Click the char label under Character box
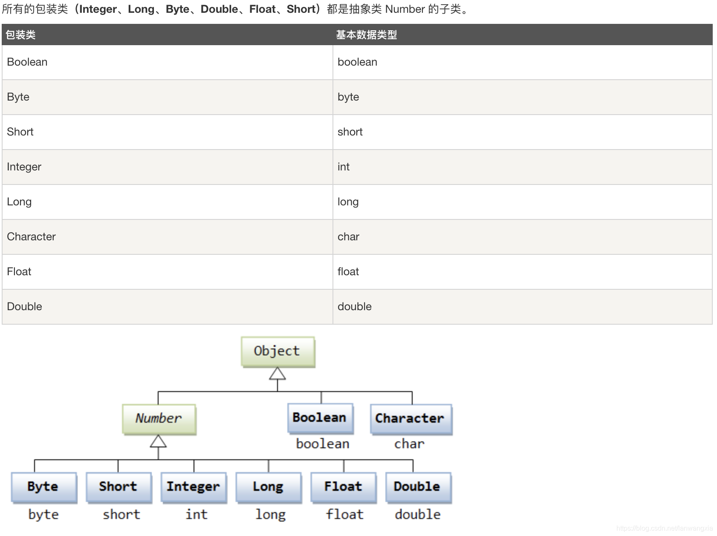This screenshot has width=717, height=536. point(409,444)
